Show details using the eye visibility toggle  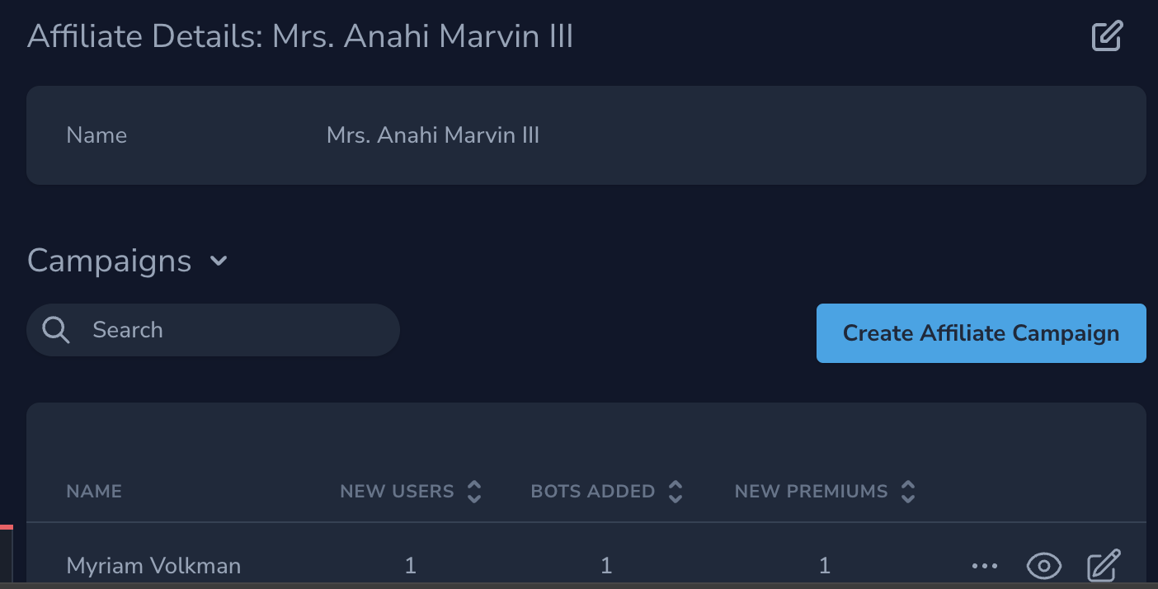pyautogui.click(x=1043, y=566)
